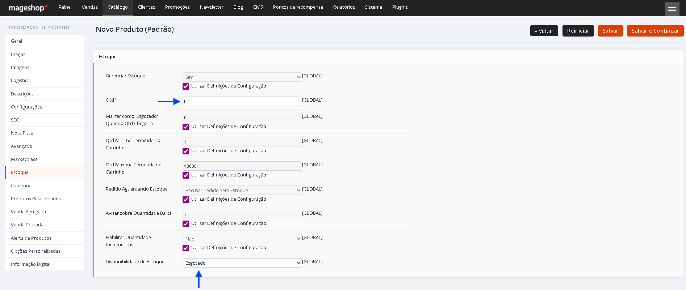Select the Categorias sidebar tab
The image size is (686, 290).
click(45, 185)
